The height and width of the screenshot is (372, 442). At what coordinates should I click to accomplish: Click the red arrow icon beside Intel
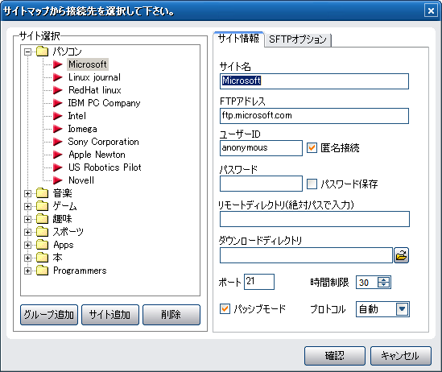pos(58,116)
